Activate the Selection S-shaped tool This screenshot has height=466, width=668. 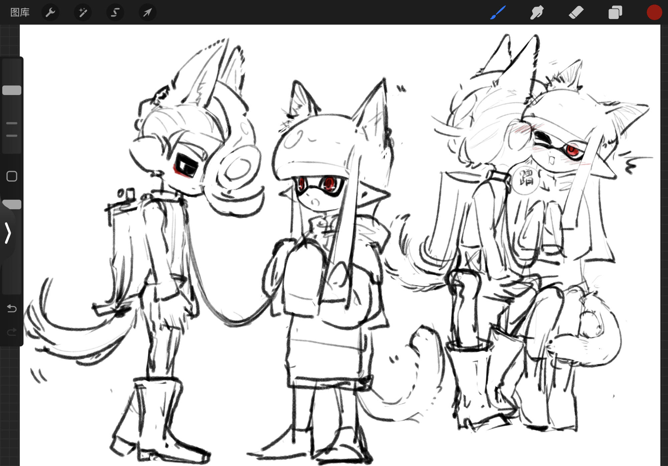point(115,12)
